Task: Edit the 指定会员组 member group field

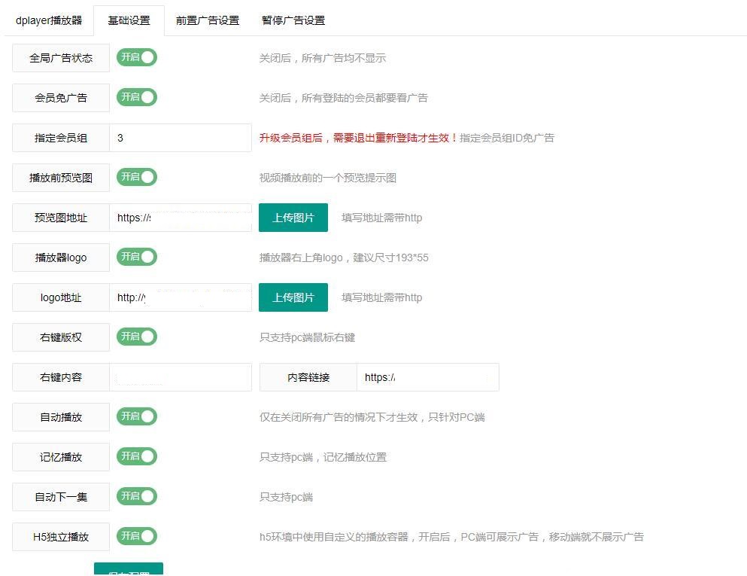Action: (x=181, y=137)
